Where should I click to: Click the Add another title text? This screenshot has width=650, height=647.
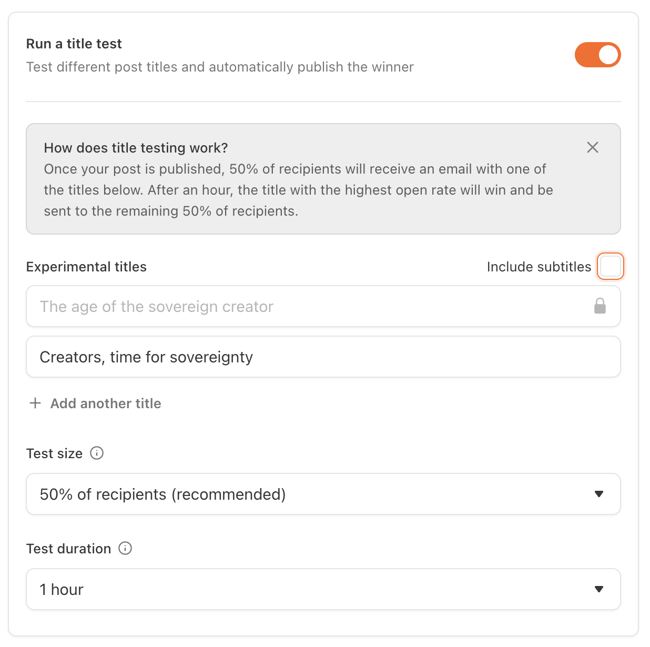[106, 403]
